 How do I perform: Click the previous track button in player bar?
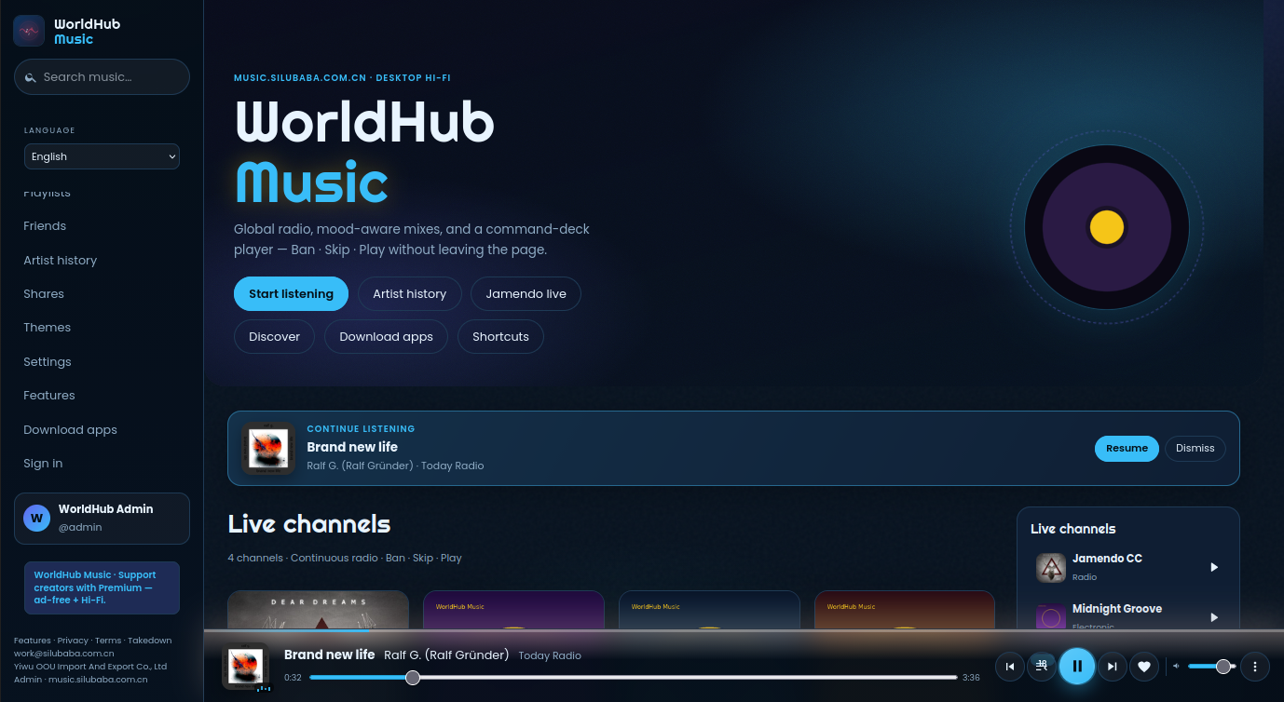1010,667
